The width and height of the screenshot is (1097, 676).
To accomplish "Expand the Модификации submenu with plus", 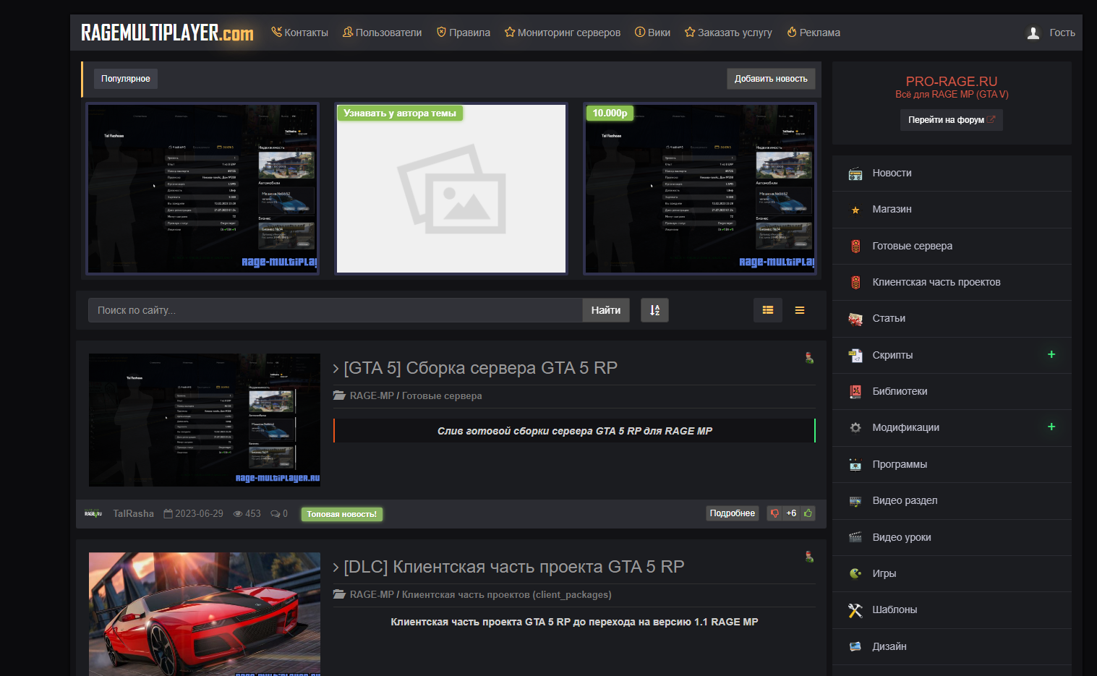I will coord(1051,427).
